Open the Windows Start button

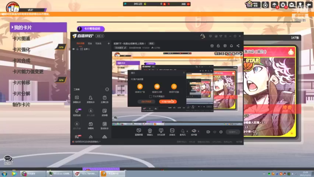click(4, 174)
